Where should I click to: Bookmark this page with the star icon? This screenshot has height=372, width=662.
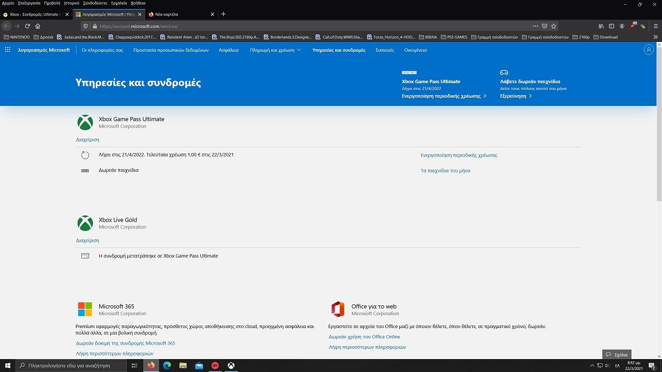[x=553, y=26]
